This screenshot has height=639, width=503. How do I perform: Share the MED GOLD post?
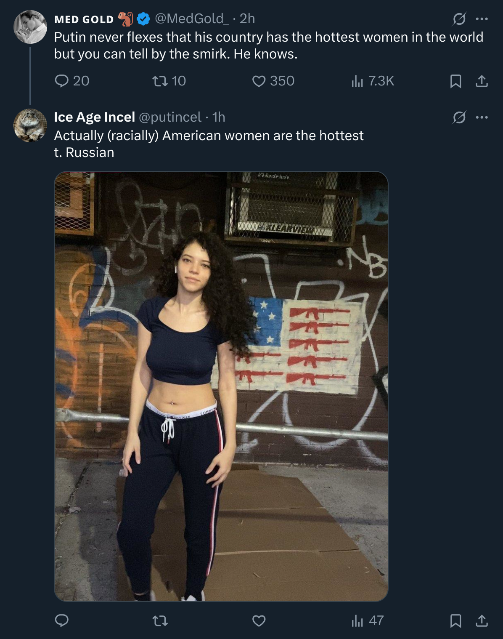(482, 81)
